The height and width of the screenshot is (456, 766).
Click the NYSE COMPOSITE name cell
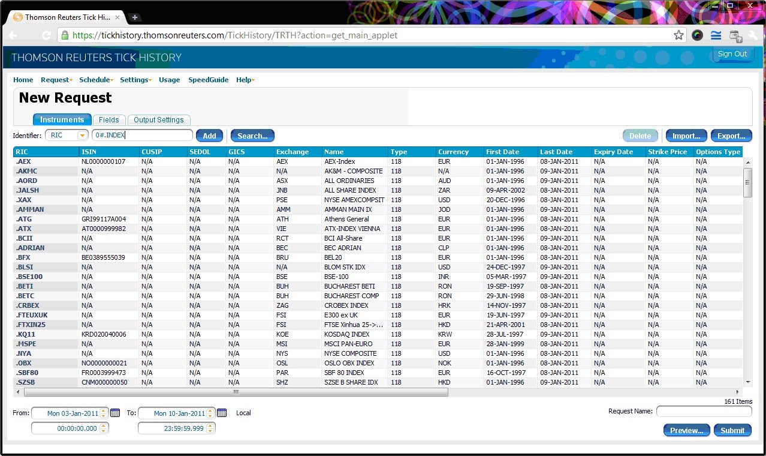point(355,353)
